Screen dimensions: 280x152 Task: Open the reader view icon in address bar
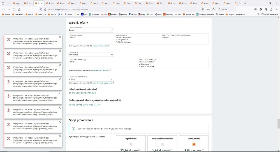click(202, 9)
